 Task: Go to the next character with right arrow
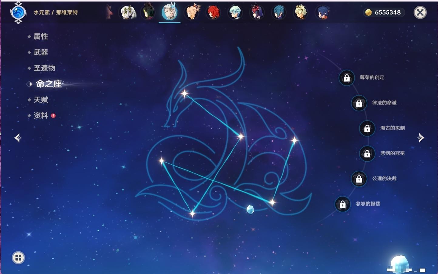pos(421,138)
